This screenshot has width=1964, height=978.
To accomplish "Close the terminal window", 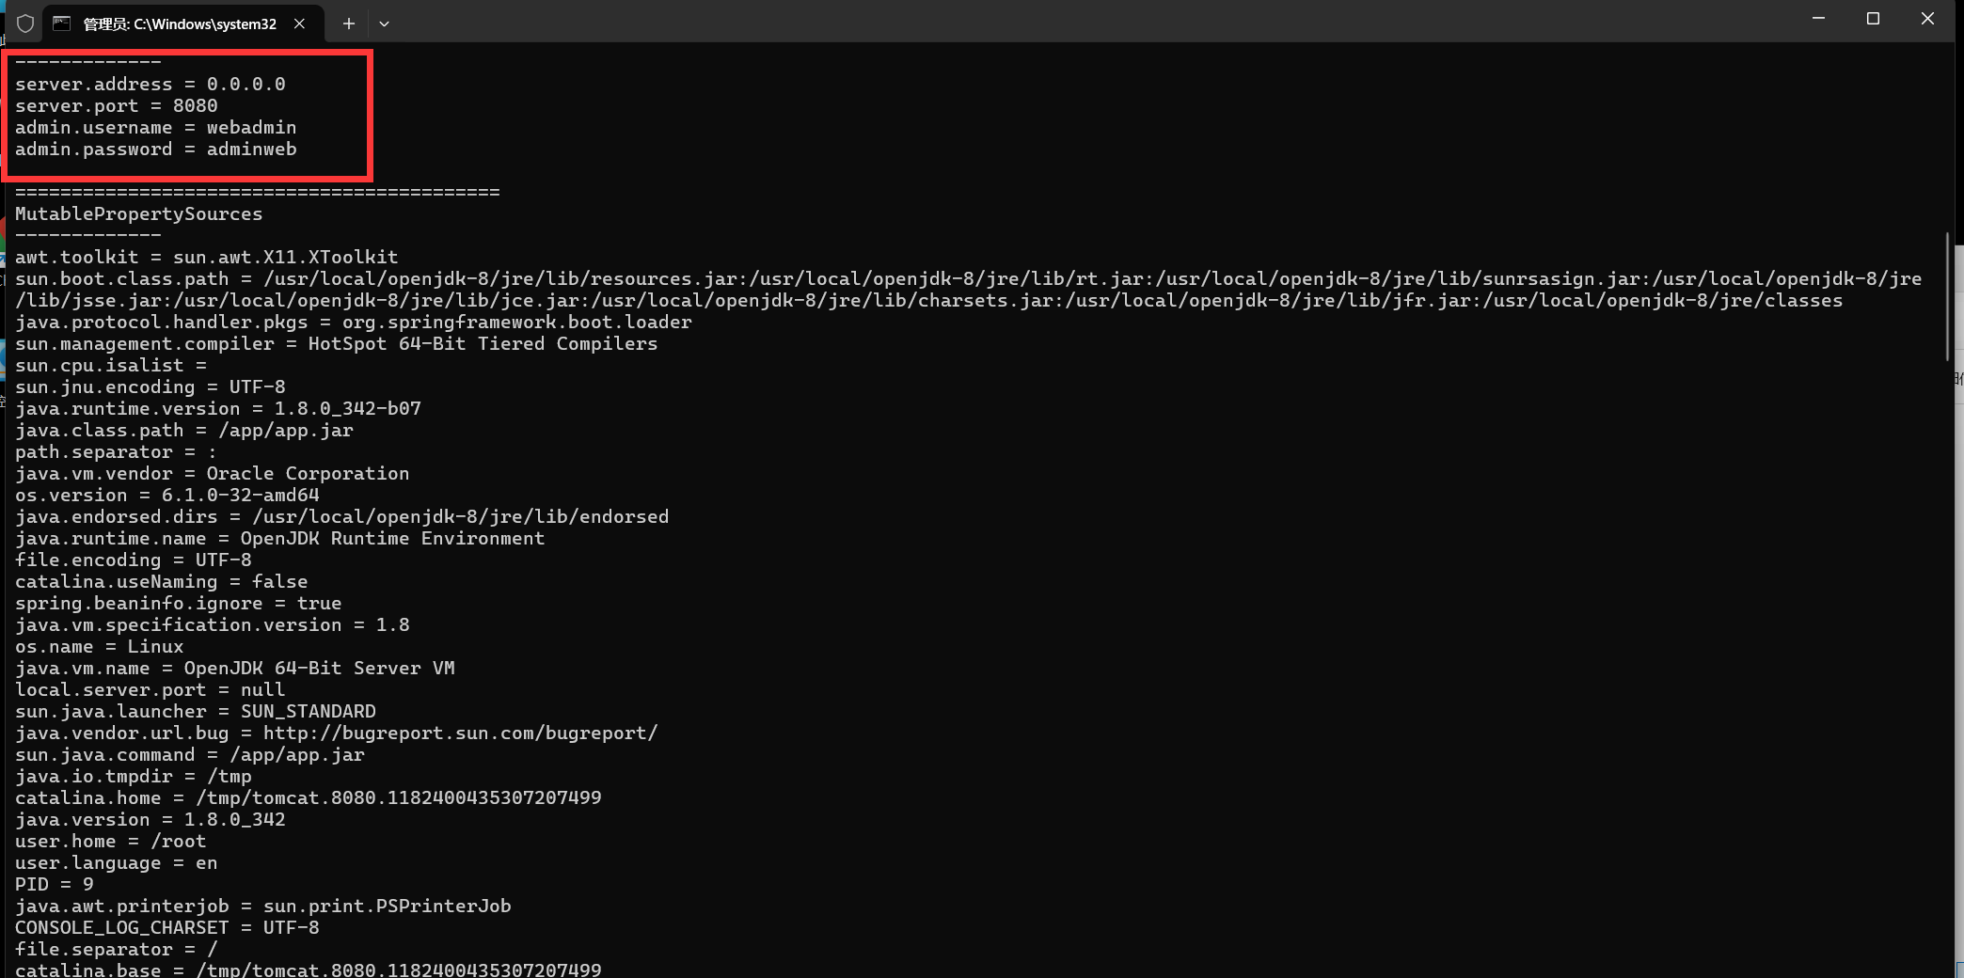I will click(x=1927, y=19).
